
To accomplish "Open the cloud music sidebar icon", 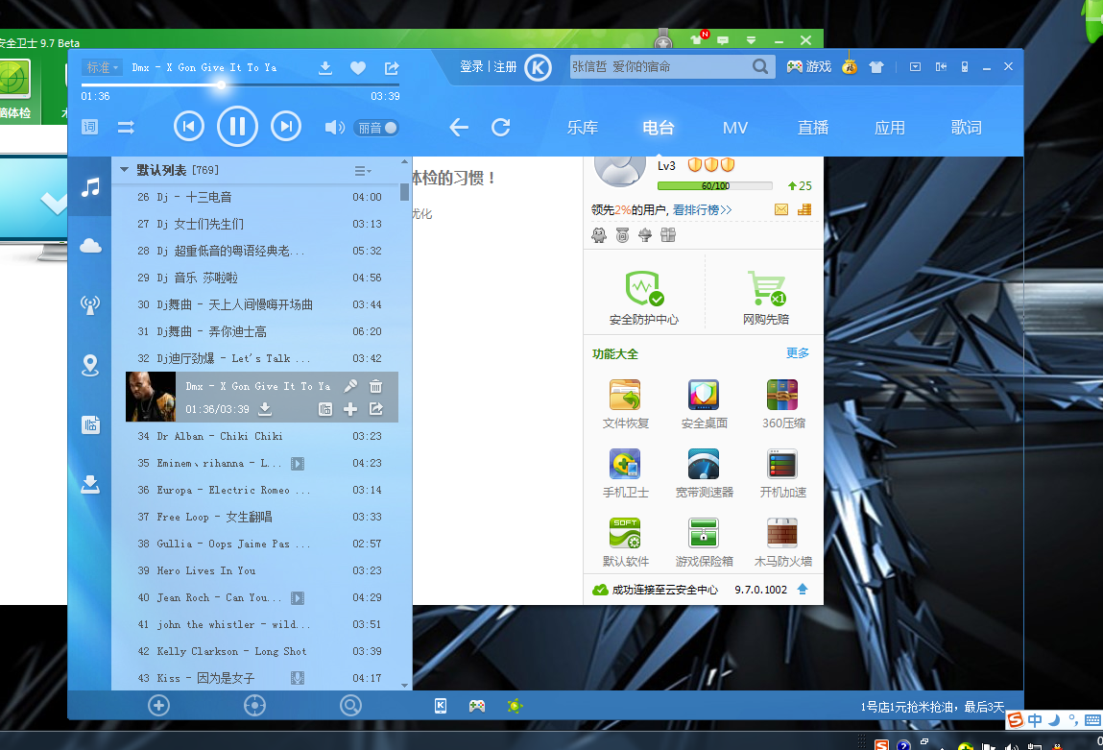I will coord(90,246).
